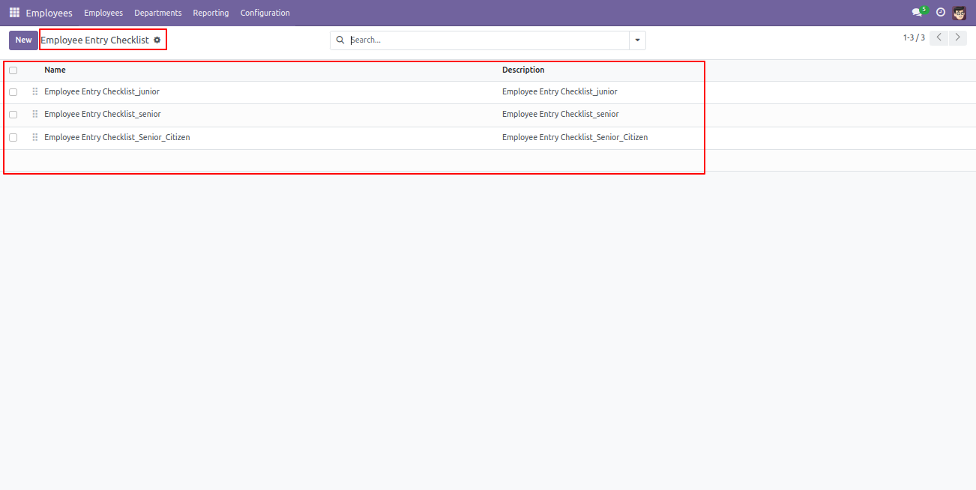This screenshot has width=976, height=490.
Task: Click the magnifier icon in the search box
Action: tap(340, 40)
